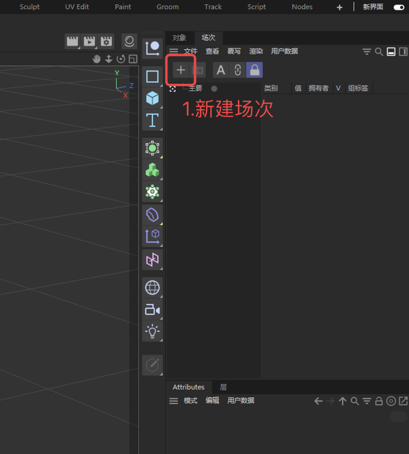
Task: Click the plus button to create new take
Action: coord(181,70)
